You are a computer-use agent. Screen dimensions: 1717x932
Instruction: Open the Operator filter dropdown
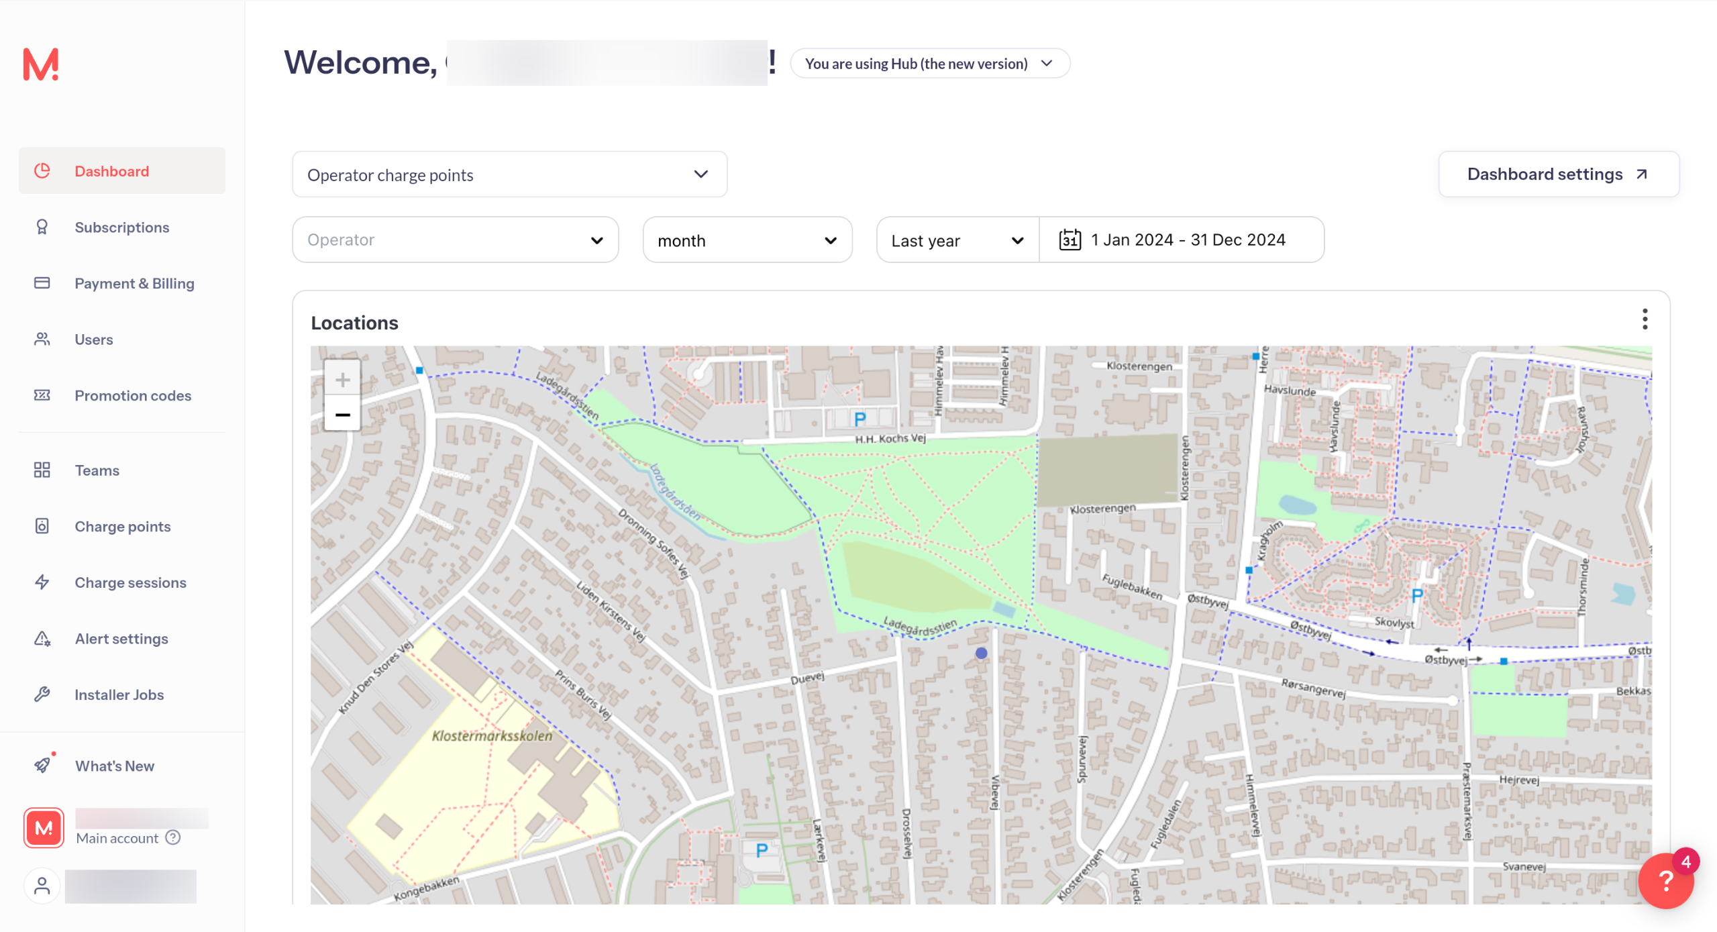[455, 240]
